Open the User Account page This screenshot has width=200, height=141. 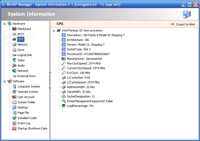pyautogui.click(x=26, y=97)
